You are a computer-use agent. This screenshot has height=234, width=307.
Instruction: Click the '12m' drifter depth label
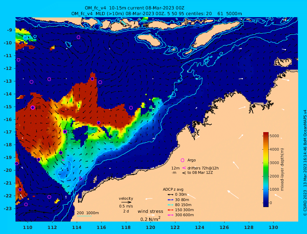(175, 168)
